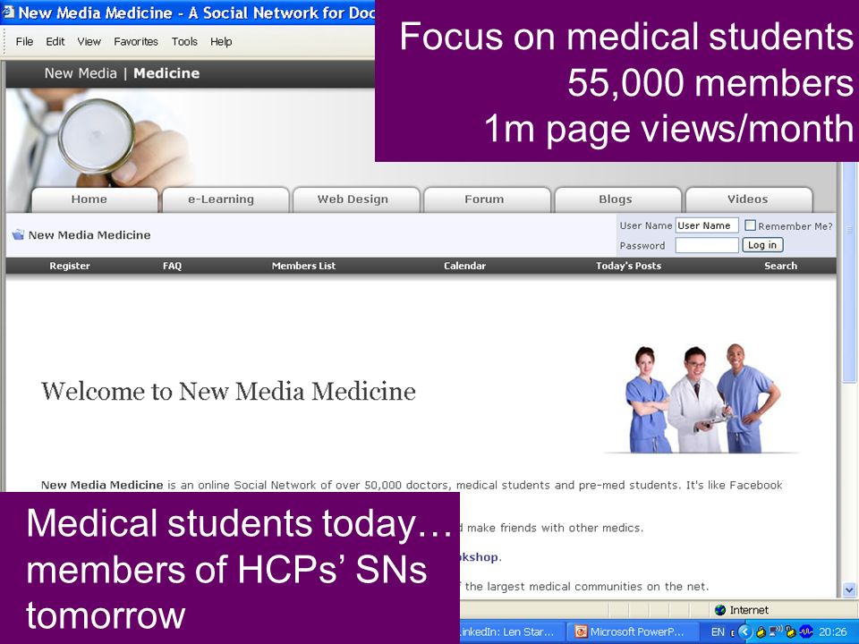Screen dimensions: 859x644
Task: Select the Web Design tab
Action: click(x=356, y=199)
